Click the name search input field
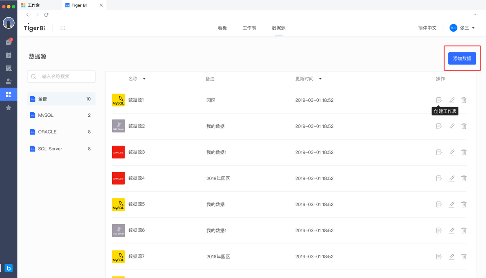486x278 pixels. tap(65, 76)
